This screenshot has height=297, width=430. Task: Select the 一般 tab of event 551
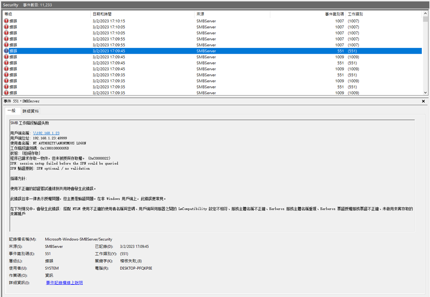[x=12, y=110]
